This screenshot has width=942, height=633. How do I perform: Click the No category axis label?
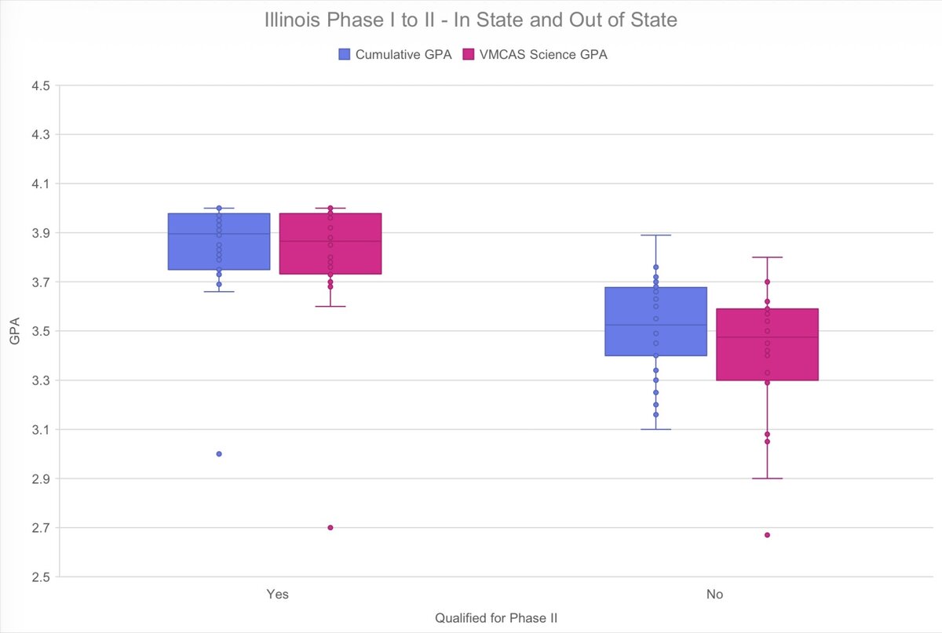click(714, 595)
